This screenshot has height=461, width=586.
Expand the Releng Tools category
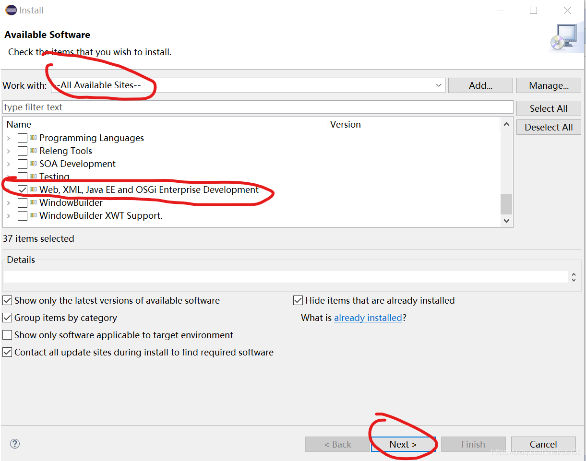click(x=9, y=151)
